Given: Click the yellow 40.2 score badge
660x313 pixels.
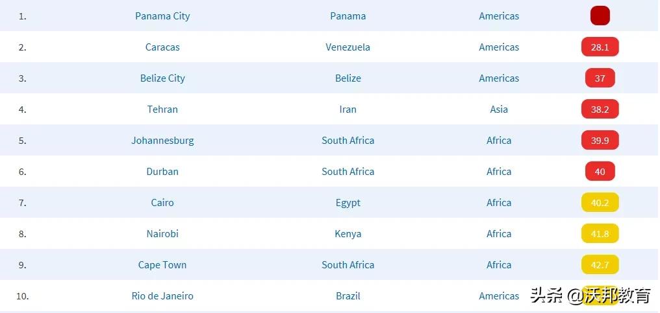Looking at the screenshot, I should [x=600, y=203].
